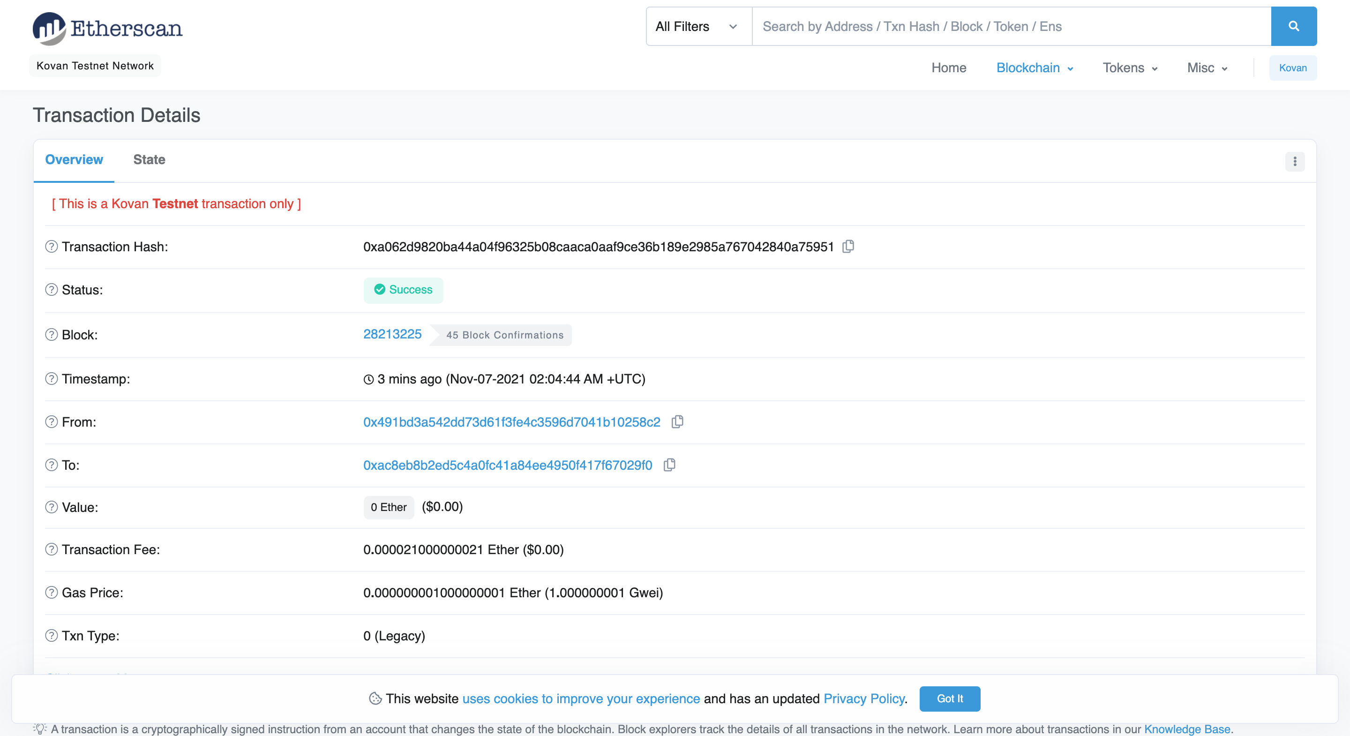The height and width of the screenshot is (736, 1350).
Task: Click the 0 (Legacy) txn type value
Action: pos(394,635)
